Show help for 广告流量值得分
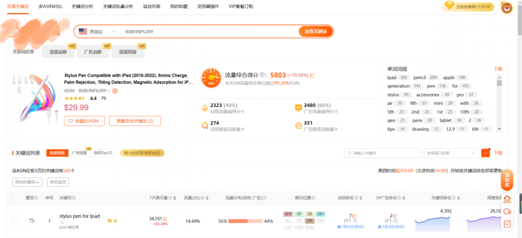This screenshot has height=238, width=522. [x=336, y=111]
